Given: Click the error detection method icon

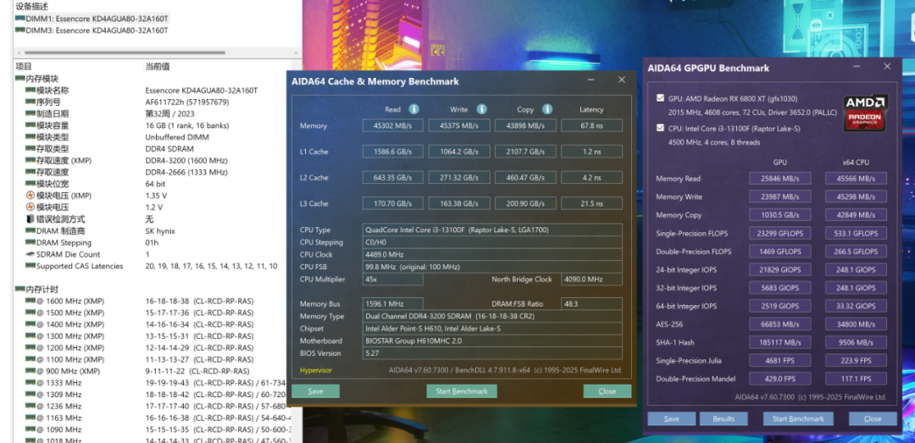Looking at the screenshot, I should click(x=30, y=219).
